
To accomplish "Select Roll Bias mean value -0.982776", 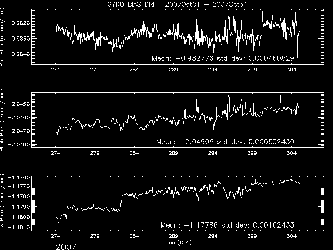I will tap(194, 58).
